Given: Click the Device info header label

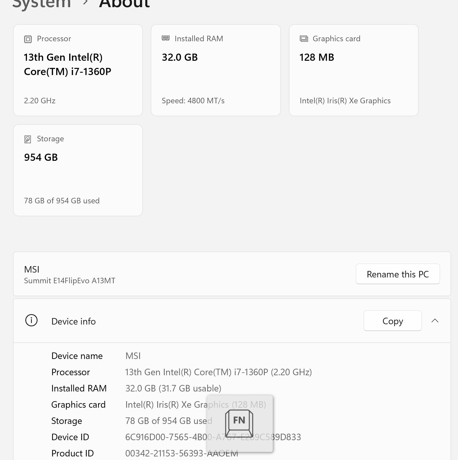Looking at the screenshot, I should pos(74,321).
